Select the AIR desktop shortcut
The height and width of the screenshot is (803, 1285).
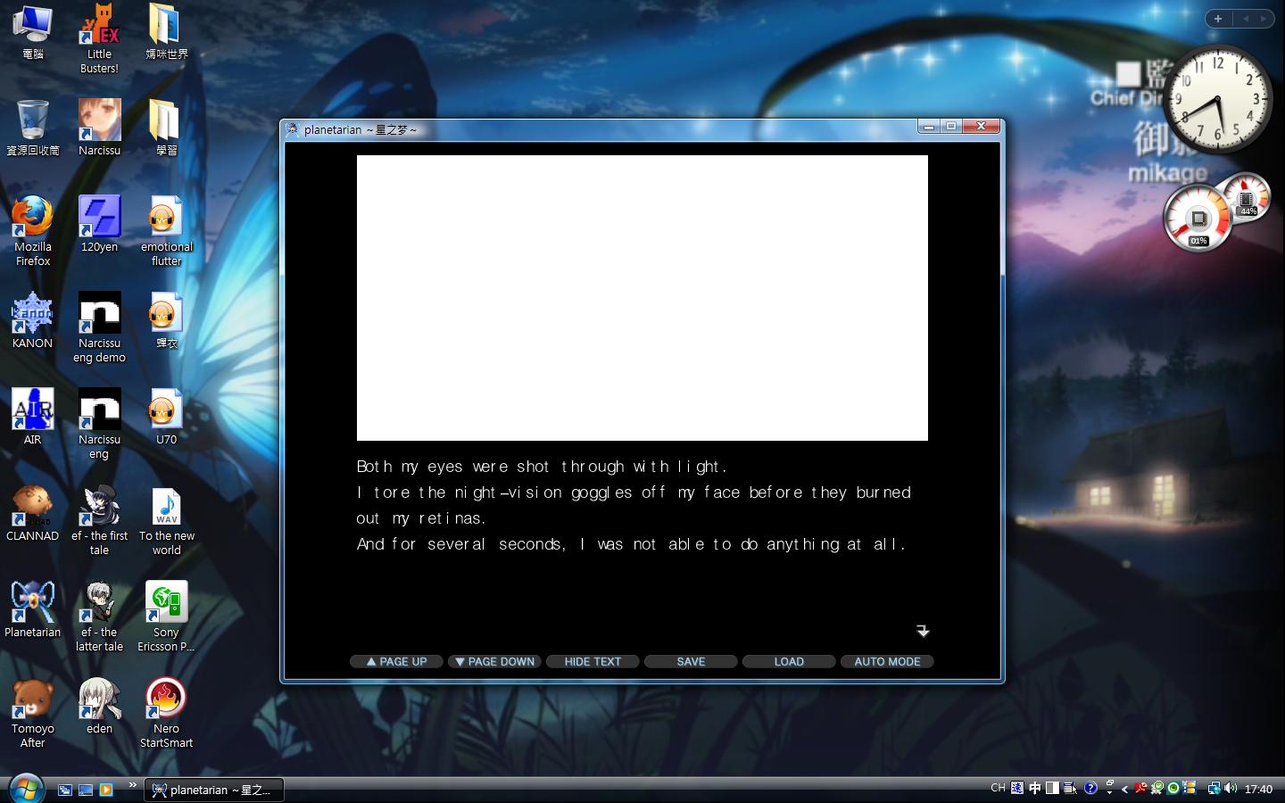point(33,417)
